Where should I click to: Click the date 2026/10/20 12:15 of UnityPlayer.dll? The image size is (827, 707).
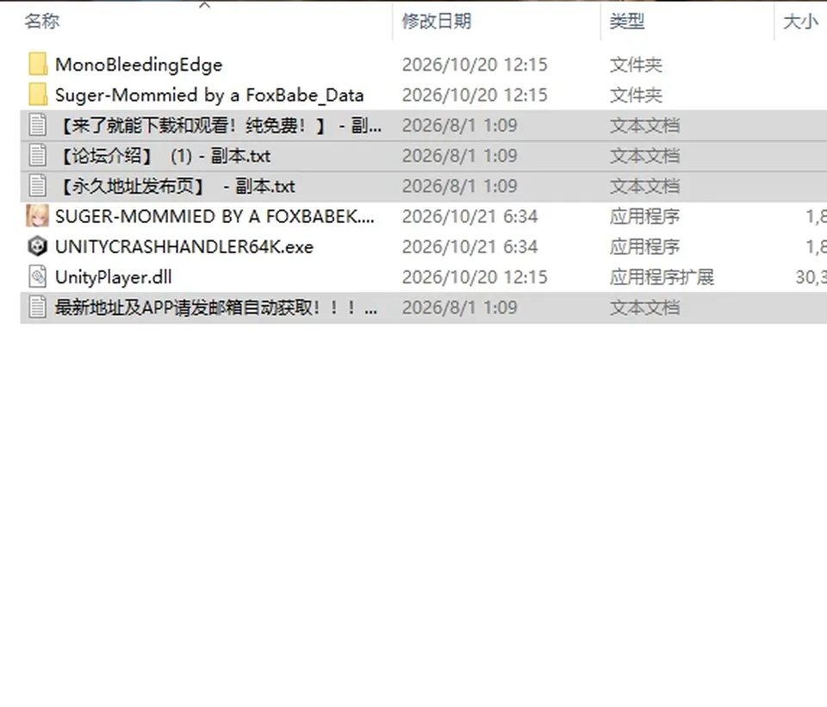475,277
